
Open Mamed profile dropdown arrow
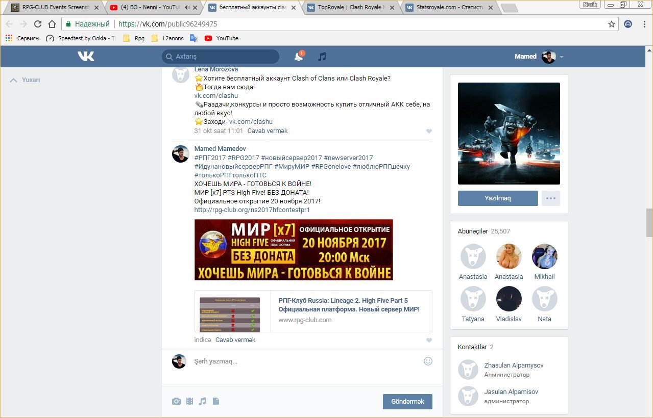562,57
